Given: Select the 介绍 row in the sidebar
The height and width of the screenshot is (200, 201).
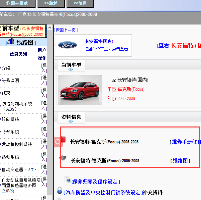Looking at the screenshot, I should click(6, 68).
